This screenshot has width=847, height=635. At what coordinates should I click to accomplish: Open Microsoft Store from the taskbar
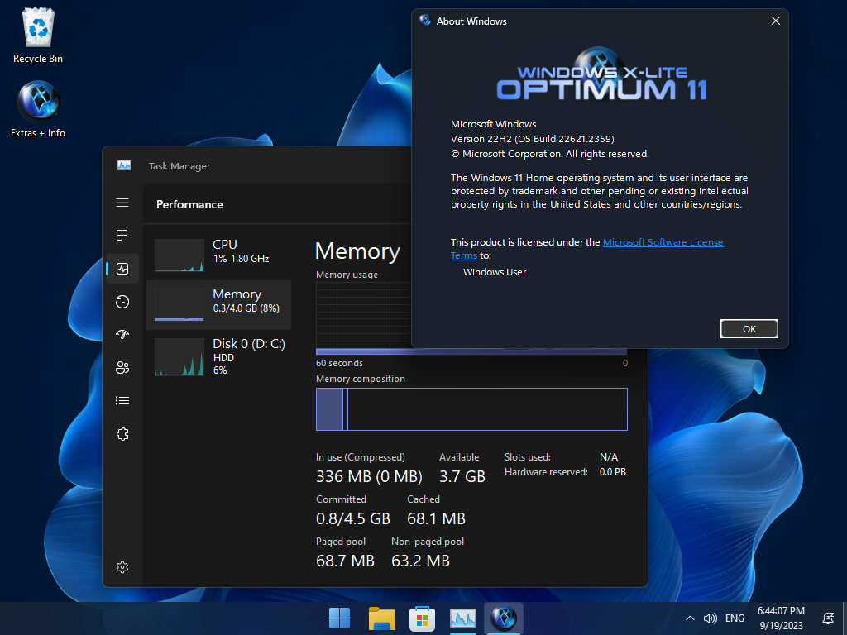pyautogui.click(x=422, y=618)
